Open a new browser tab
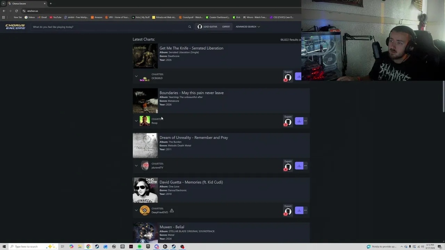This screenshot has width=445, height=250. pos(50,3)
